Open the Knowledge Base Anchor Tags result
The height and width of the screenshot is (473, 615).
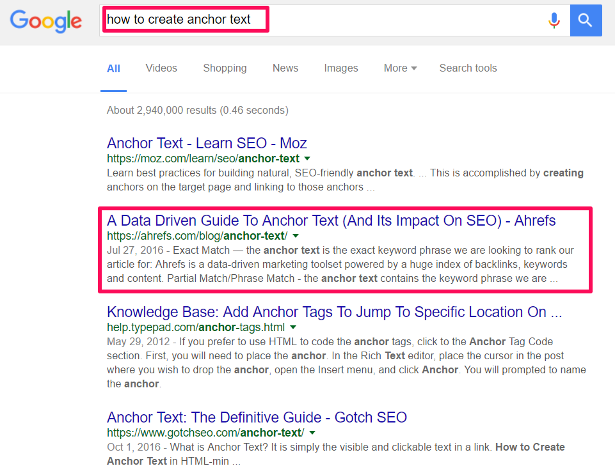pos(334,312)
